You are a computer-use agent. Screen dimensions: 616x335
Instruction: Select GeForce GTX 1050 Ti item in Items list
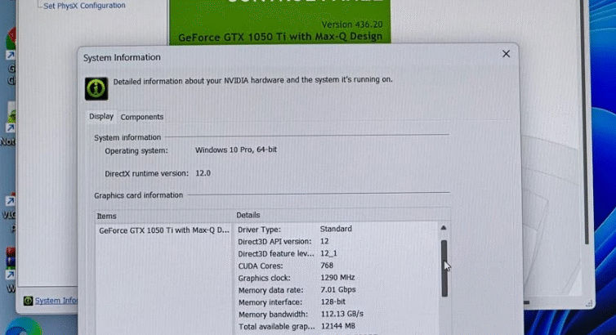coord(164,230)
